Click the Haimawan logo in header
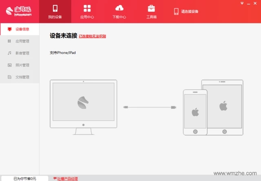Screen dimensions: 261x181 (18, 11)
